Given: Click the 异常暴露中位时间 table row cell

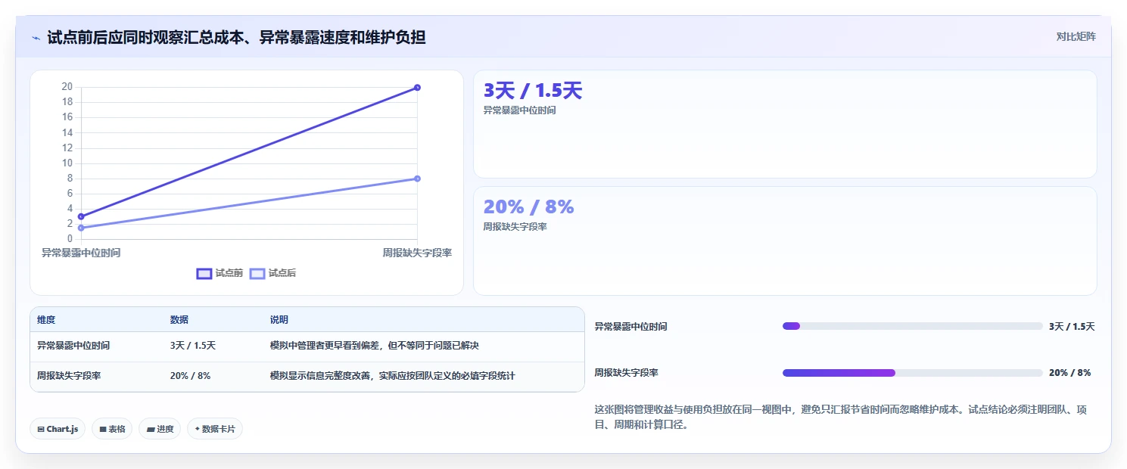Looking at the screenshot, I should 73,346.
